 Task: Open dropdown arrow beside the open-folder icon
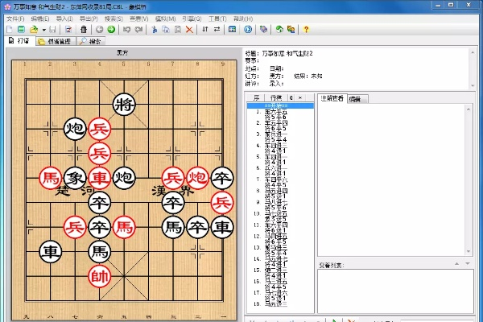(x=43, y=30)
